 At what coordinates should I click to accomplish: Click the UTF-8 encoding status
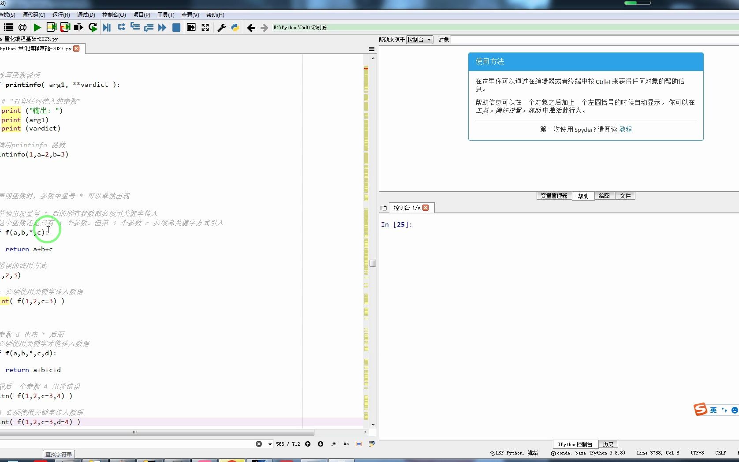[x=697, y=453]
